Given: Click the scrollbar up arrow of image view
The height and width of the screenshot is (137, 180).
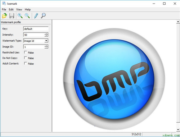Looking at the screenshot, I should [x=178, y=22].
